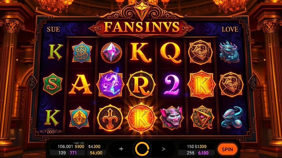Select the green S shield symbol
Screen dimensions: 282x158
point(53,84)
